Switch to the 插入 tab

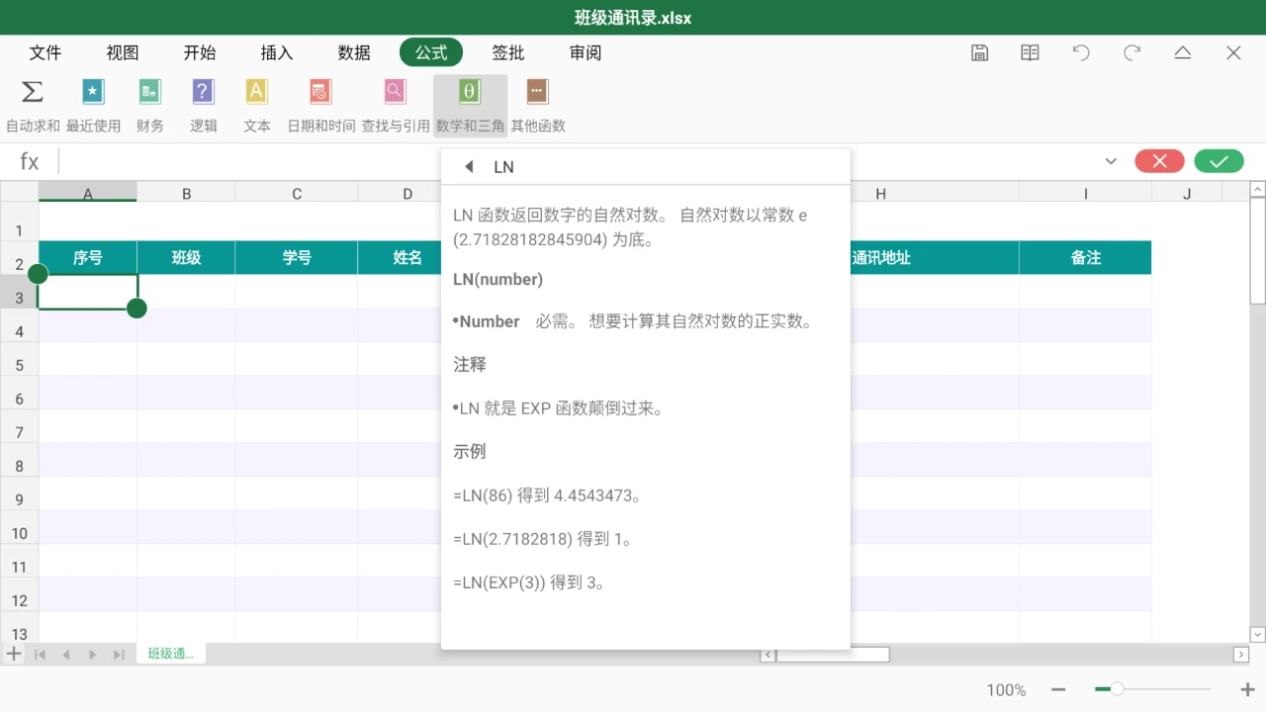(277, 53)
